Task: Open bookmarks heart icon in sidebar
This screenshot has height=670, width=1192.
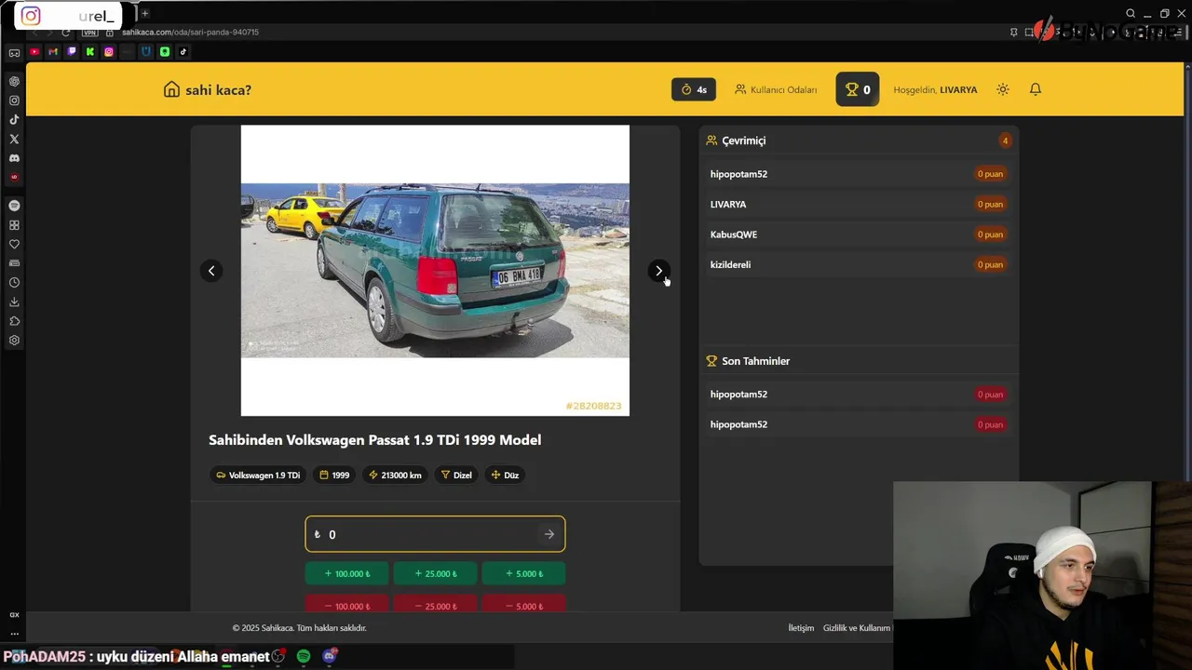Action: coord(14,244)
